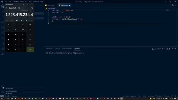Viewport: 178px width, 100px height.
Task: Open the Selection menu
Action: click(16, 2)
